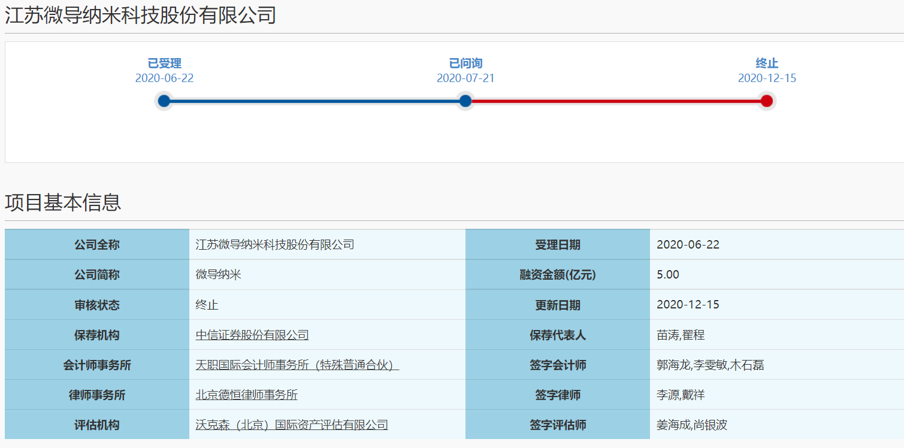This screenshot has height=448, width=904.
Task: Click the 姜海成,尚银波 appraisers value
Action: (693, 425)
